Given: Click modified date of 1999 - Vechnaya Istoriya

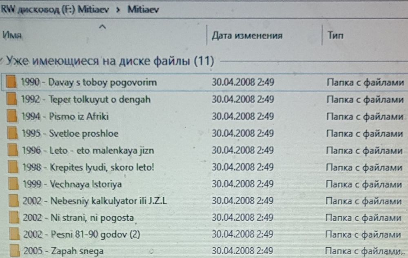Looking at the screenshot, I should 242,184.
